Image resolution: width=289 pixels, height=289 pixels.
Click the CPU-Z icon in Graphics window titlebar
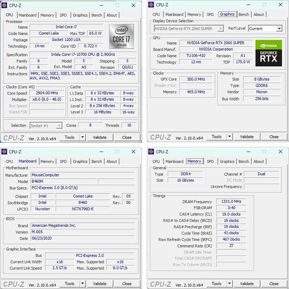click(151, 5)
